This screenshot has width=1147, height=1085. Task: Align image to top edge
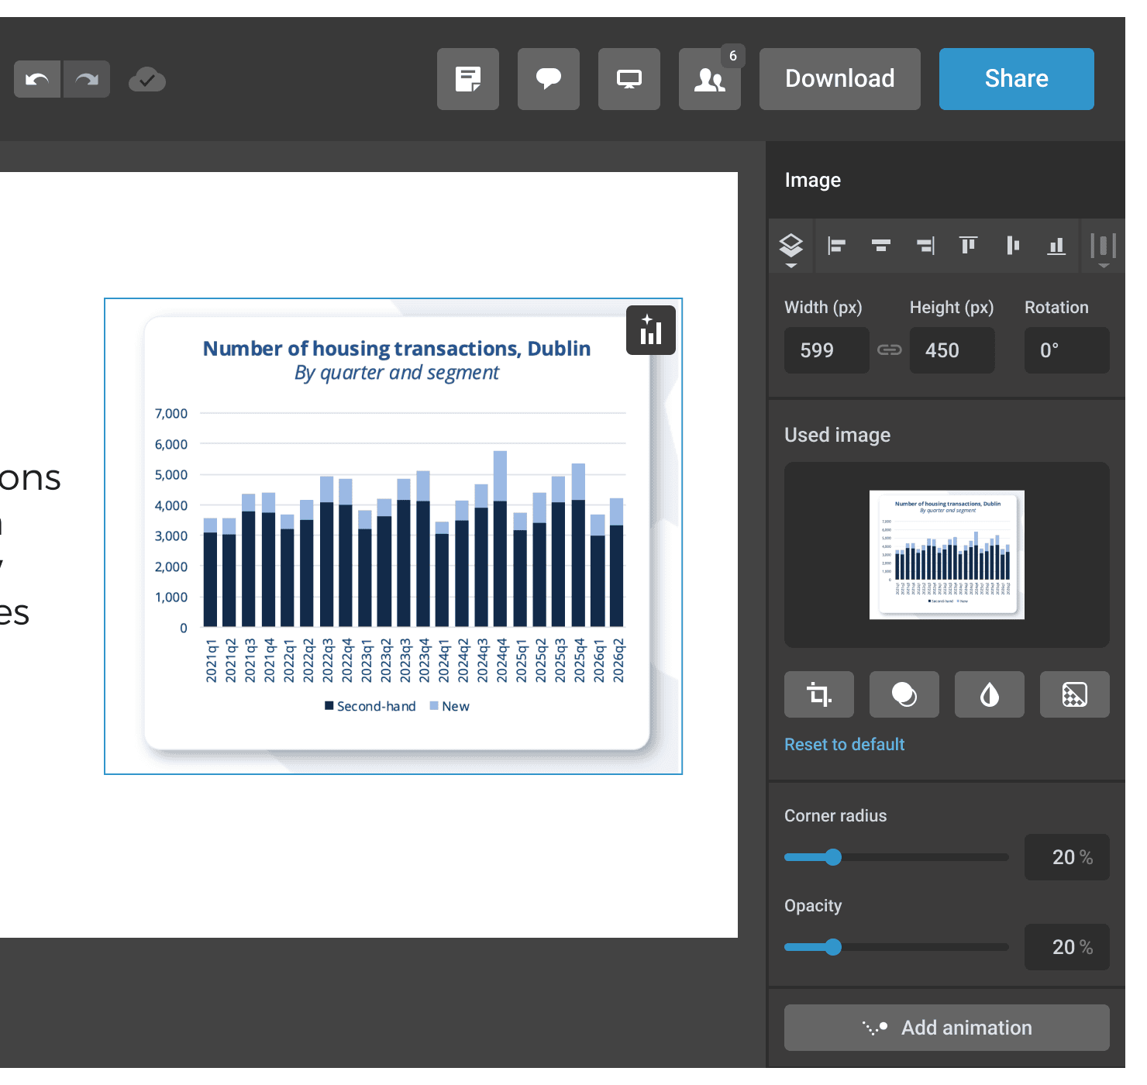click(969, 246)
